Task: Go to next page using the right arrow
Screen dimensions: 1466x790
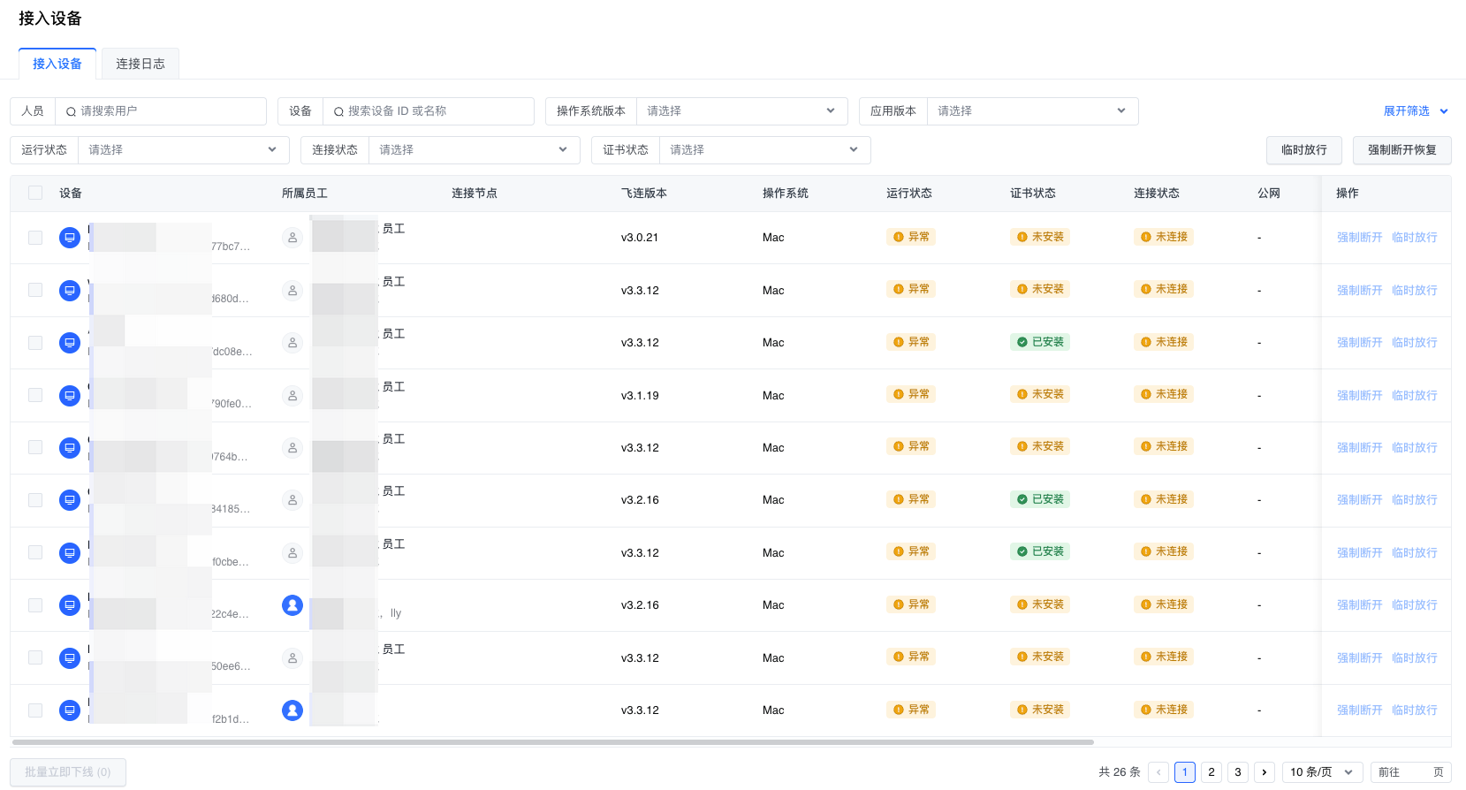Action: point(1265,772)
